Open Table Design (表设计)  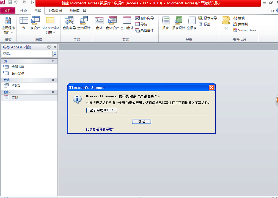click(35, 23)
